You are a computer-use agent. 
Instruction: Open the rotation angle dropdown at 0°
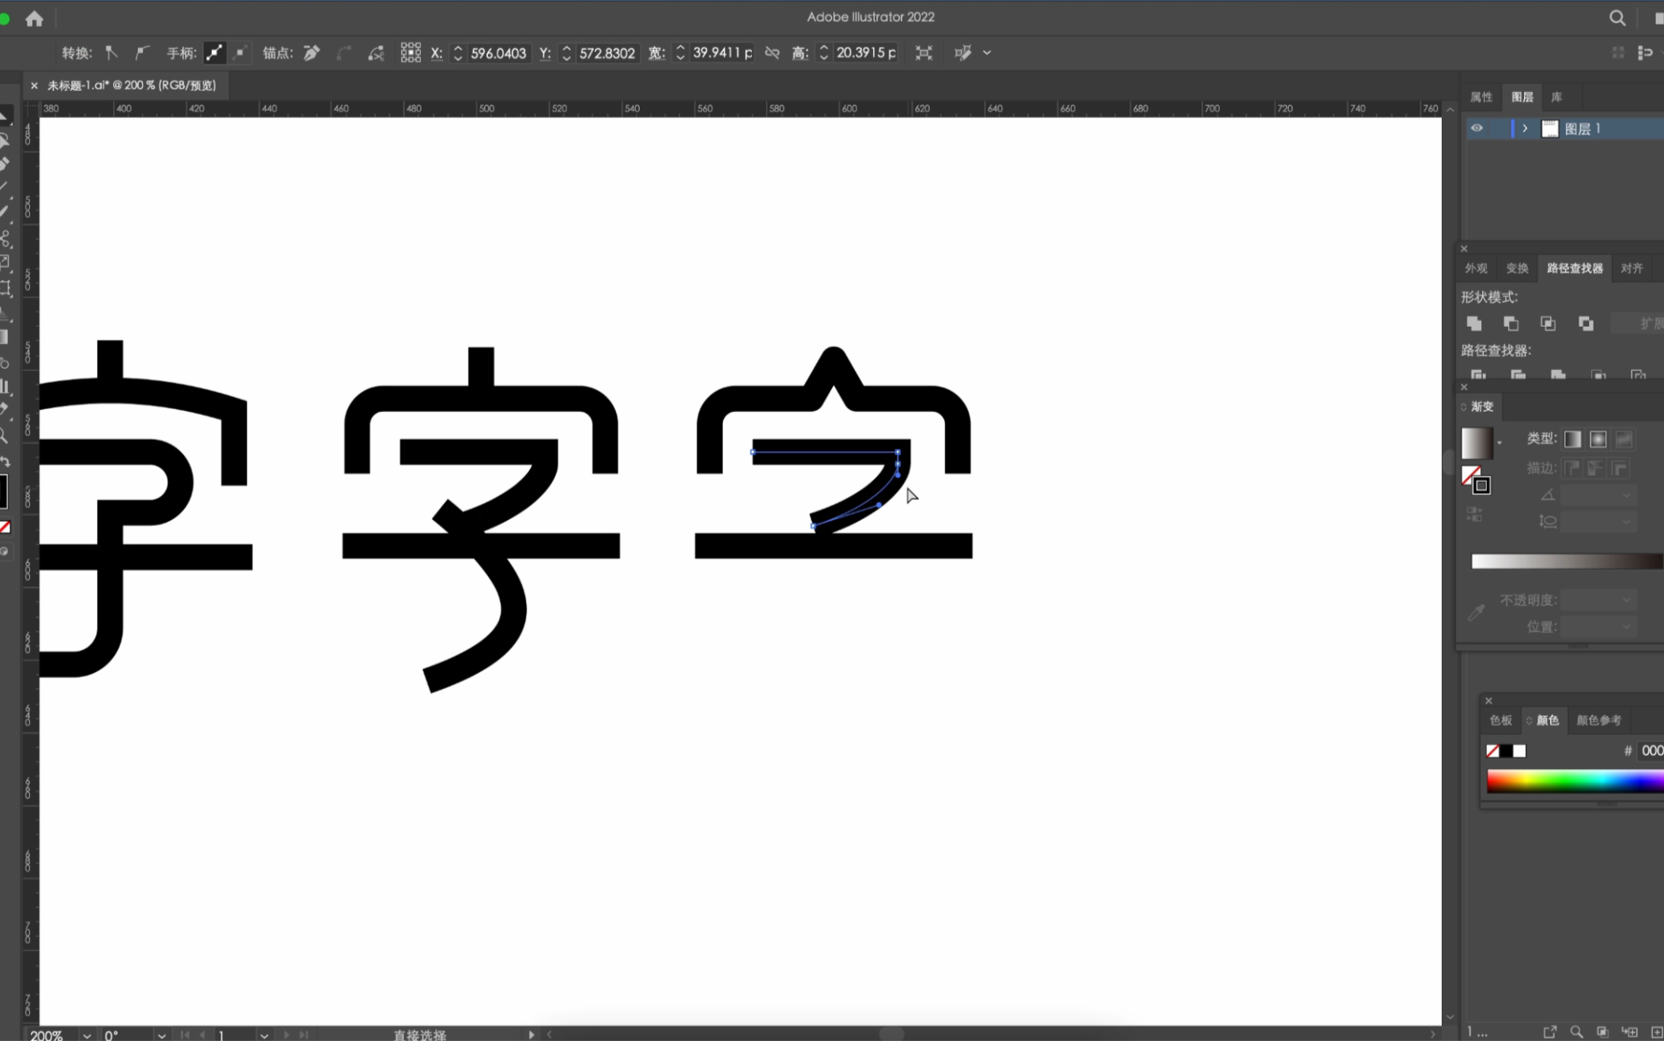[x=161, y=1035]
